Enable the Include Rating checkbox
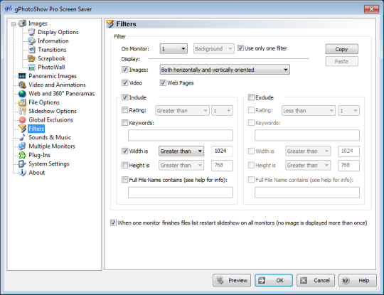Viewport: 384px width, 295px height. pyautogui.click(x=125, y=110)
